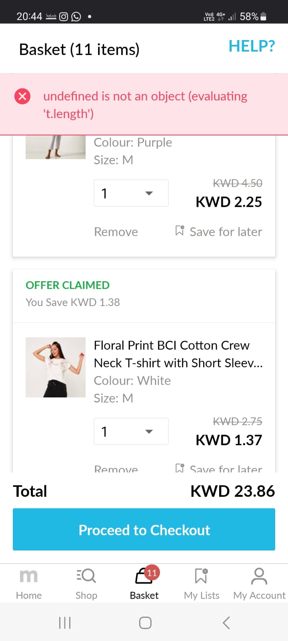Viewport: 288px width, 641px height.
Task: Tap Android home navigation icon
Action: [145, 623]
